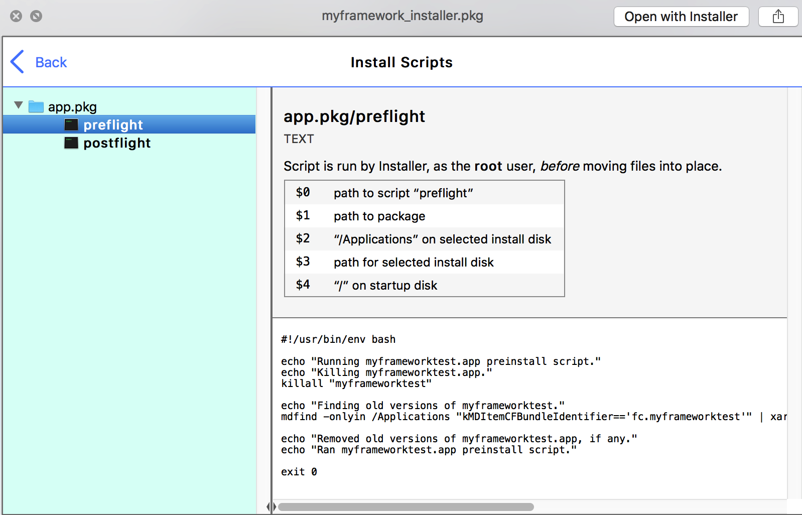Image resolution: width=802 pixels, height=515 pixels.
Task: Click the $0 path to script row
Action: point(424,193)
